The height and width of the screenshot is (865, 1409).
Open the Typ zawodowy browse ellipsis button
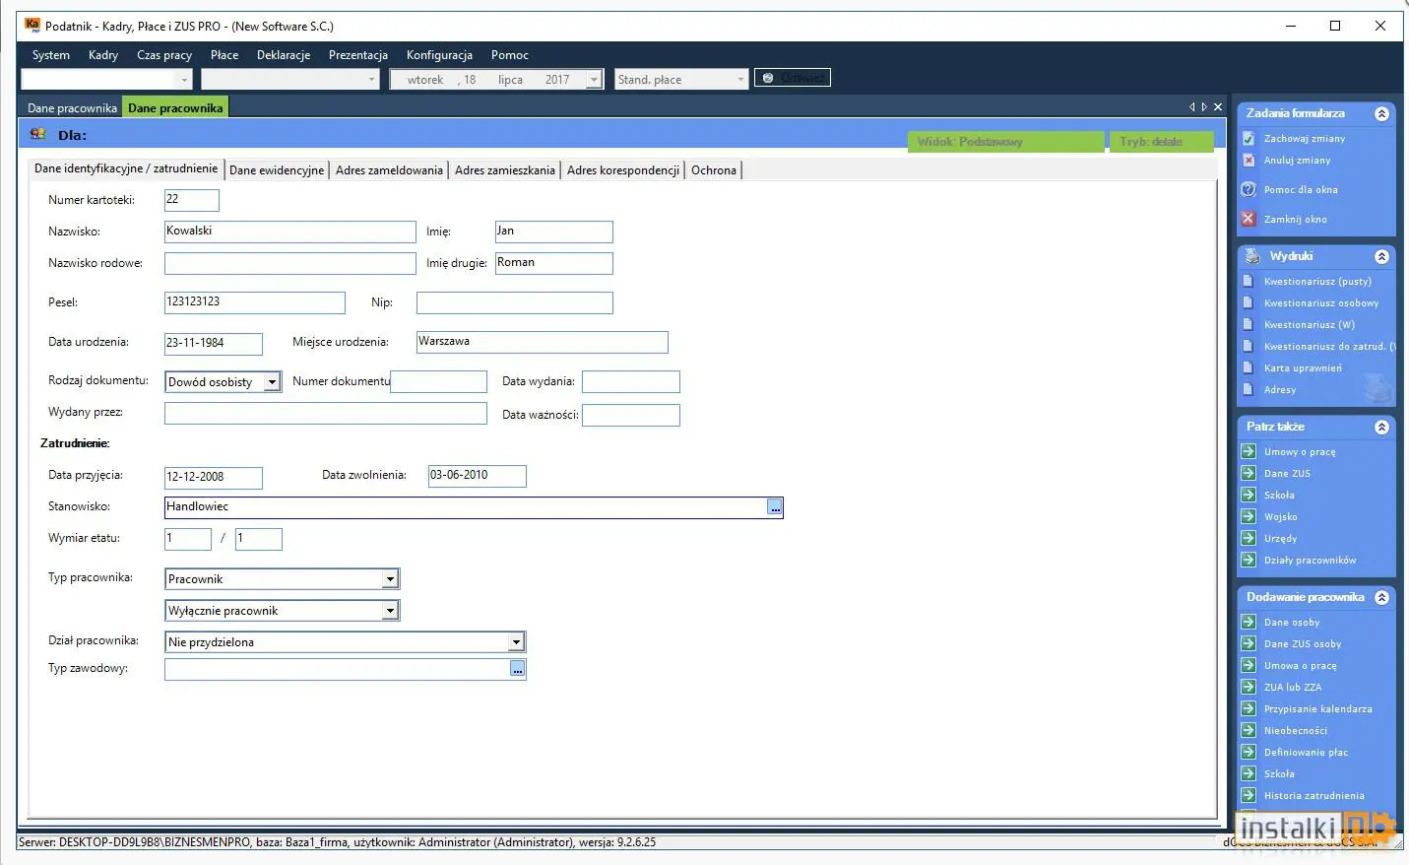(518, 669)
